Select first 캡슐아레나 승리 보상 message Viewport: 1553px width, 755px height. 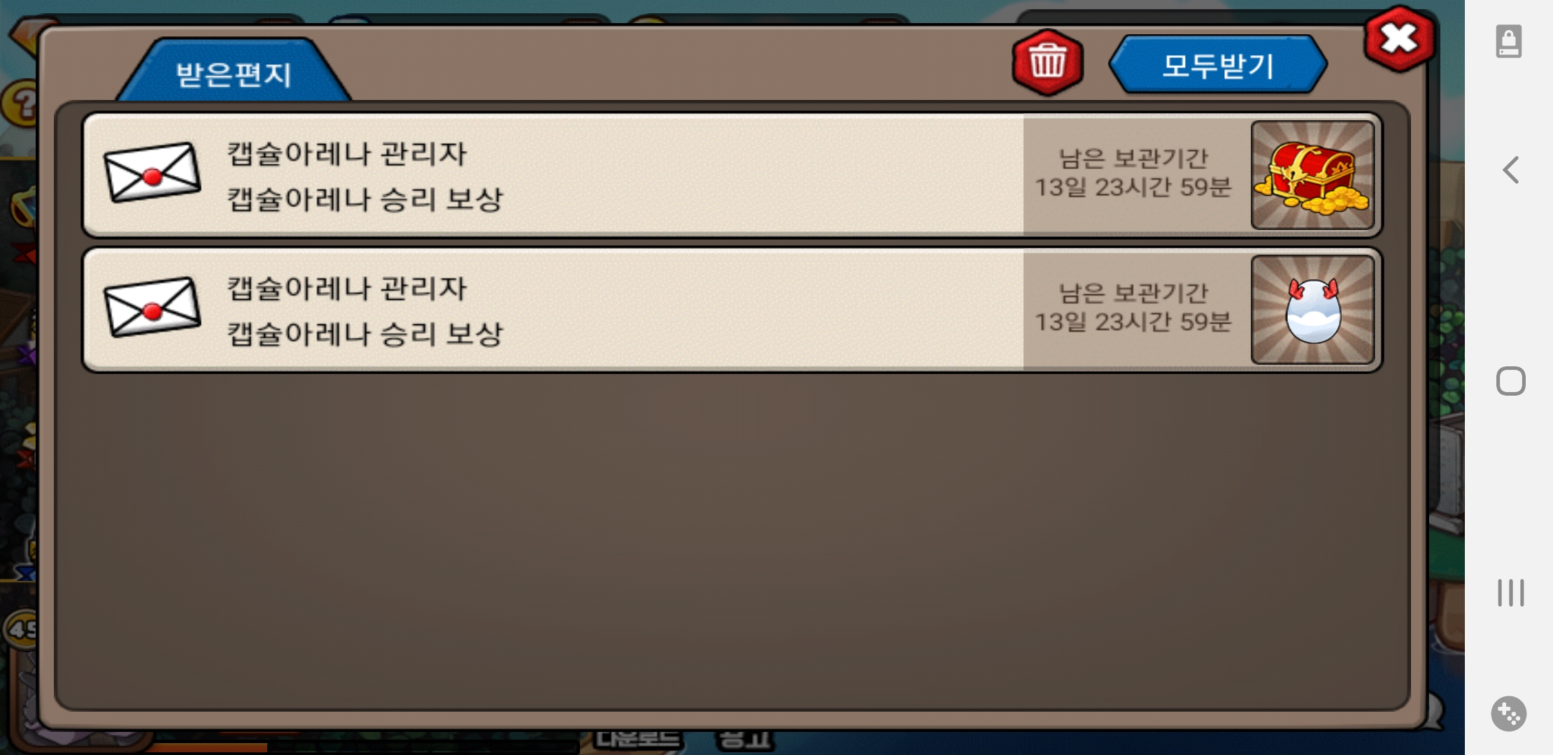364,199
